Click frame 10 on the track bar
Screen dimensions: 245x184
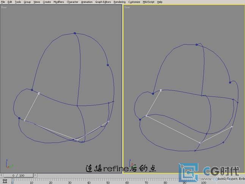pyautogui.click(x=31, y=182)
